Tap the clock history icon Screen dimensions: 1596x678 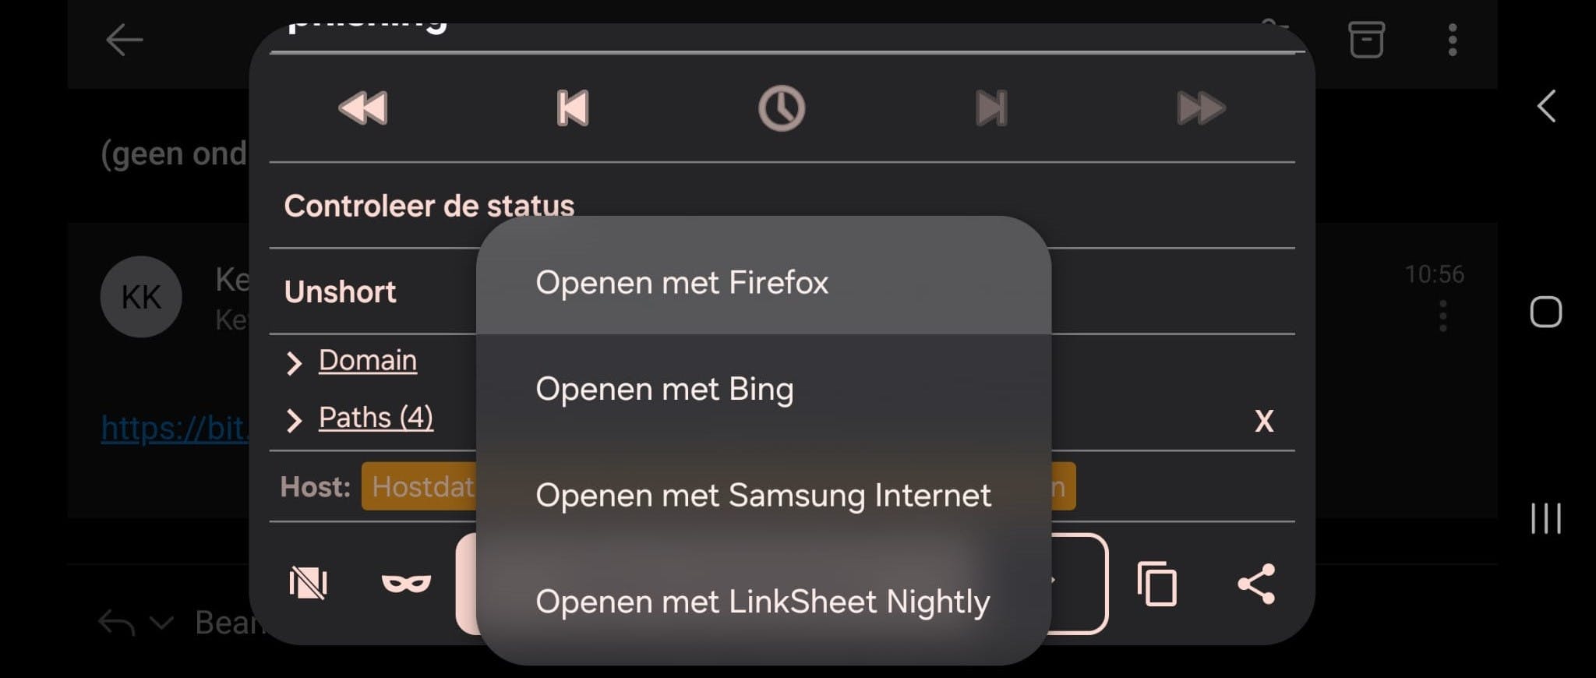[782, 108]
